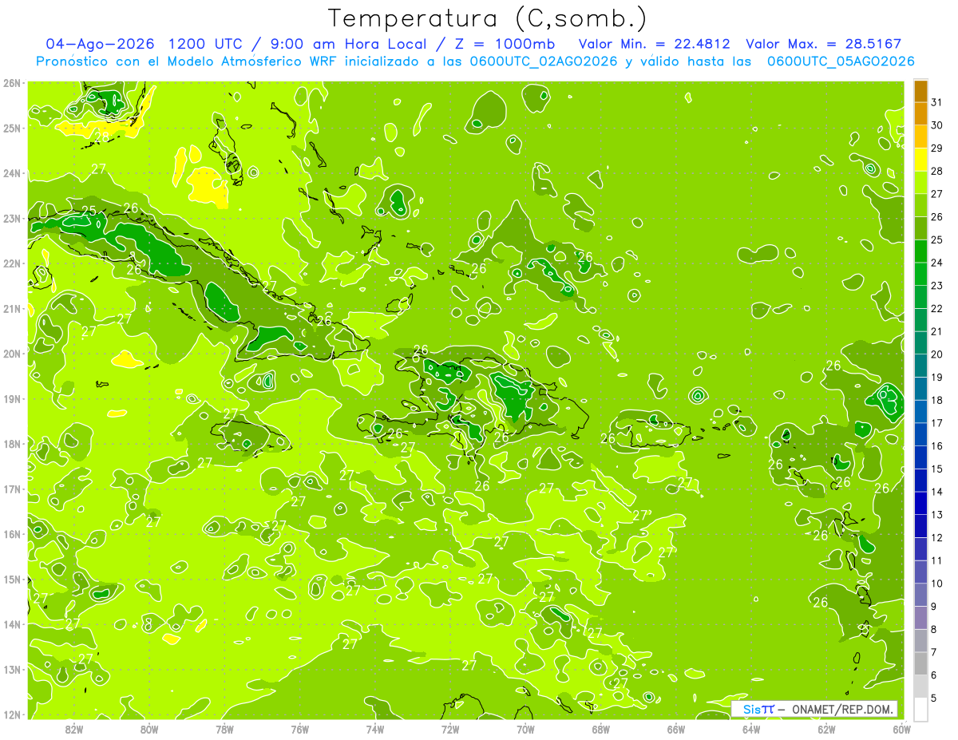Select the blue legend swatch between 15 and 16
Screen dimensions: 958x740
point(920,457)
